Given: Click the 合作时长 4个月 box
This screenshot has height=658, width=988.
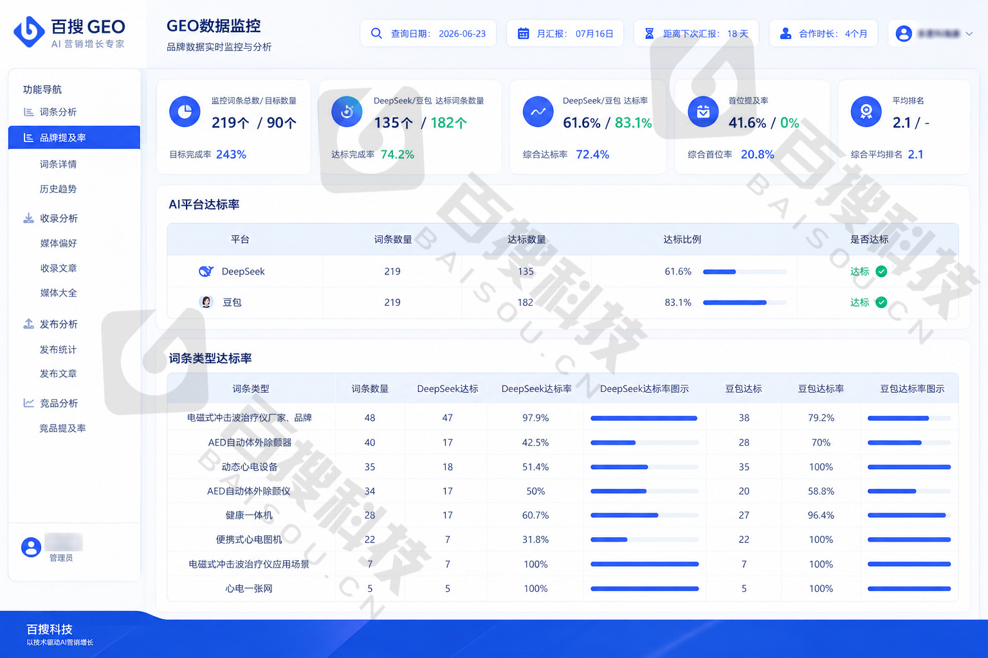Looking at the screenshot, I should [823, 33].
